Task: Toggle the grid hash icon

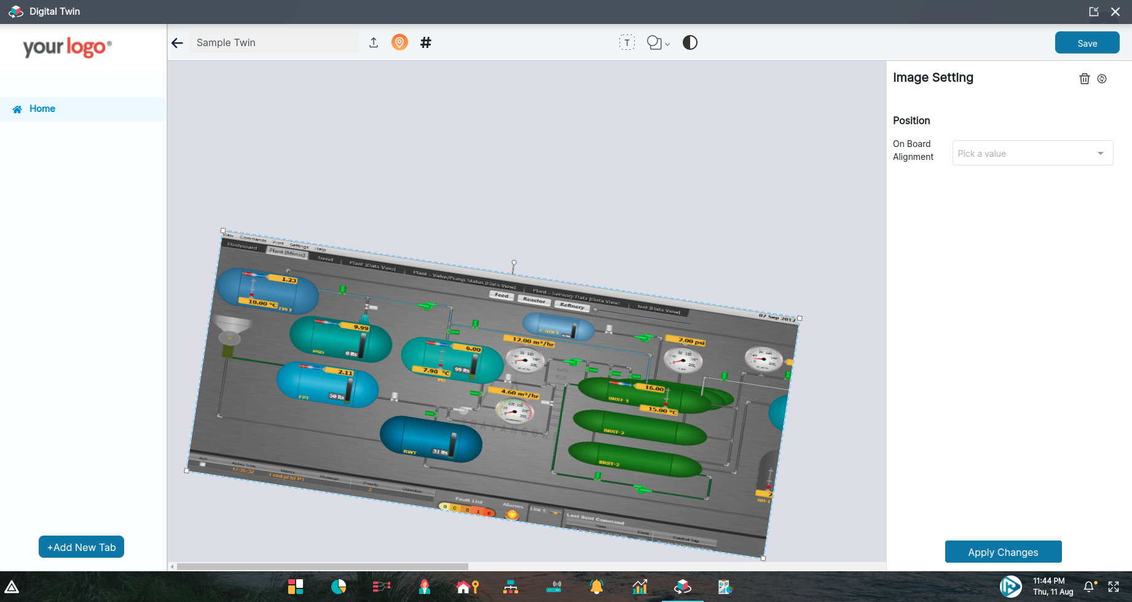Action: pos(426,42)
